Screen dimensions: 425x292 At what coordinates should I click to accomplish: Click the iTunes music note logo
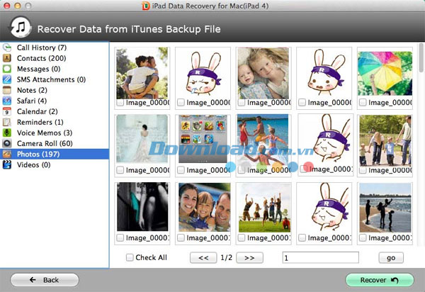tap(21, 27)
